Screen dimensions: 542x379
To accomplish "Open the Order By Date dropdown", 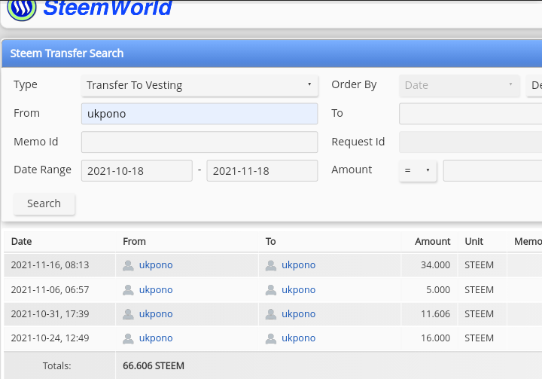I will (x=459, y=85).
